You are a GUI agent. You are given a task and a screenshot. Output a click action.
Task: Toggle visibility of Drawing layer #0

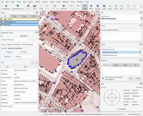2,22
